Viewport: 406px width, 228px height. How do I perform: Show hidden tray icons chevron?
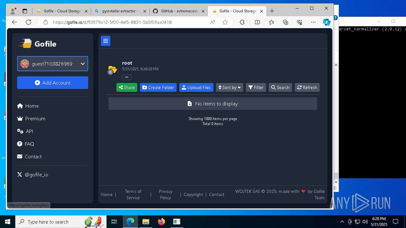click(x=342, y=222)
